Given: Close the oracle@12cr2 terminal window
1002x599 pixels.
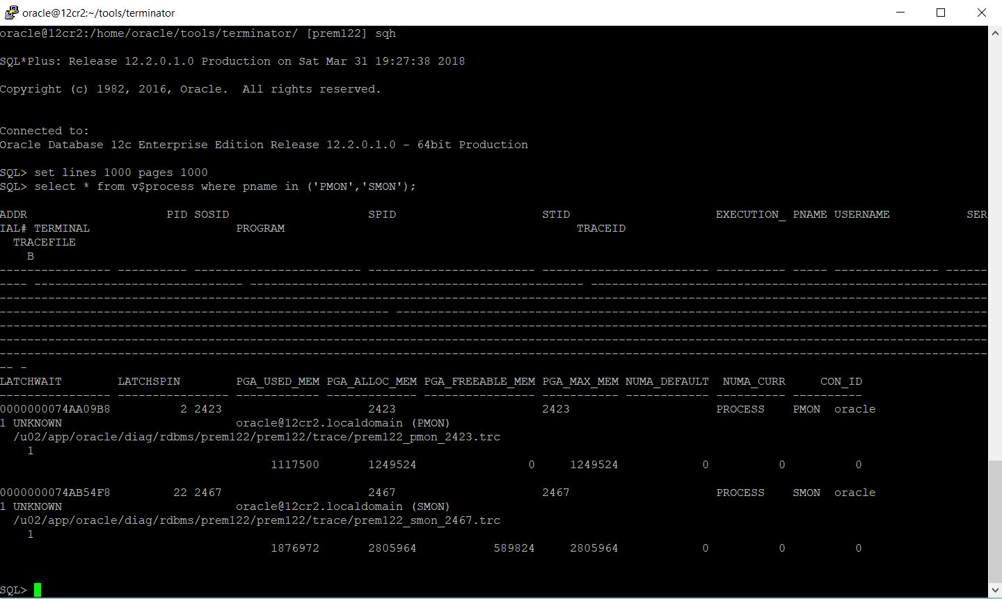Looking at the screenshot, I should pyautogui.click(x=982, y=13).
